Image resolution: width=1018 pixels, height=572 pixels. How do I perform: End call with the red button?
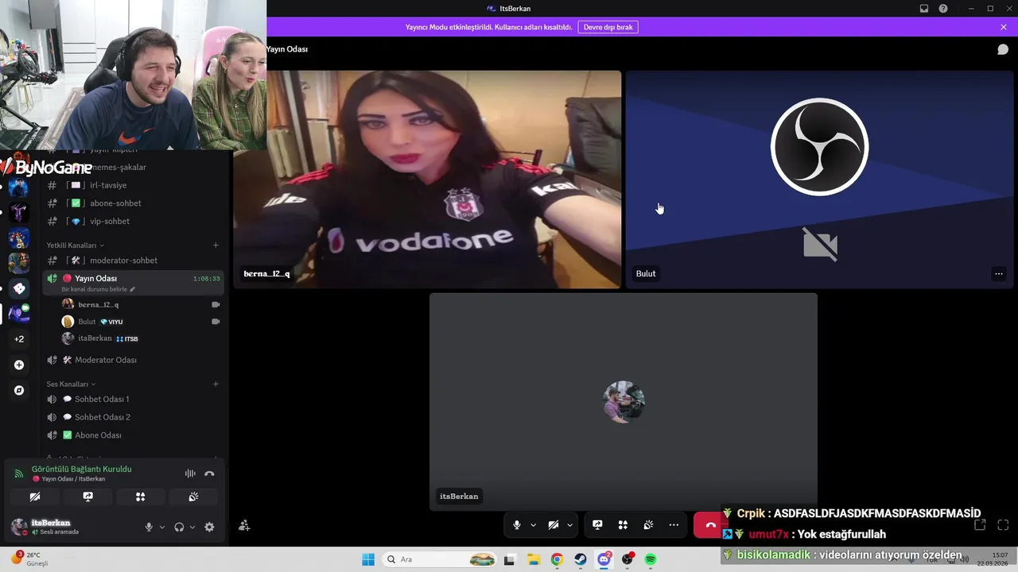[710, 525]
